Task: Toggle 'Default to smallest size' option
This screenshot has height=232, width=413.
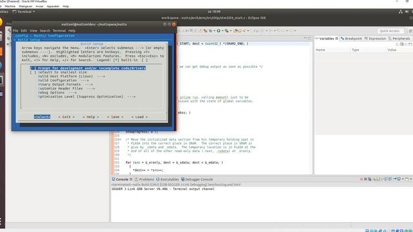Action: [59, 72]
